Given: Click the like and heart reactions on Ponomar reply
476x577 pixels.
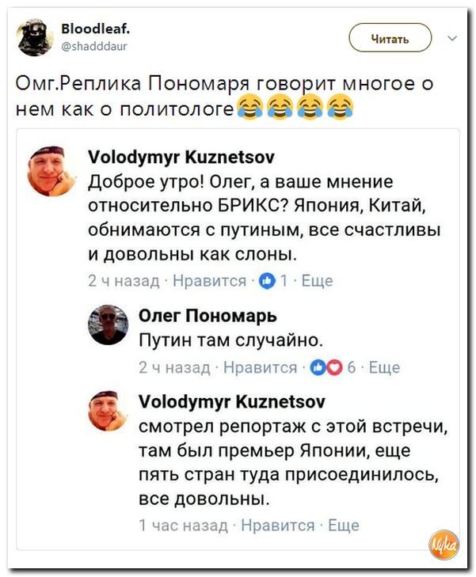Looking at the screenshot, I should (322, 367).
